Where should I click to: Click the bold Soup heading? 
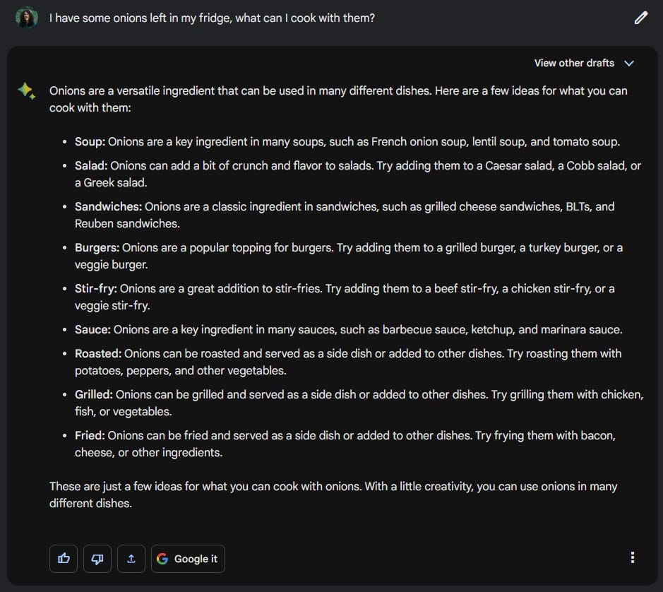(x=90, y=141)
